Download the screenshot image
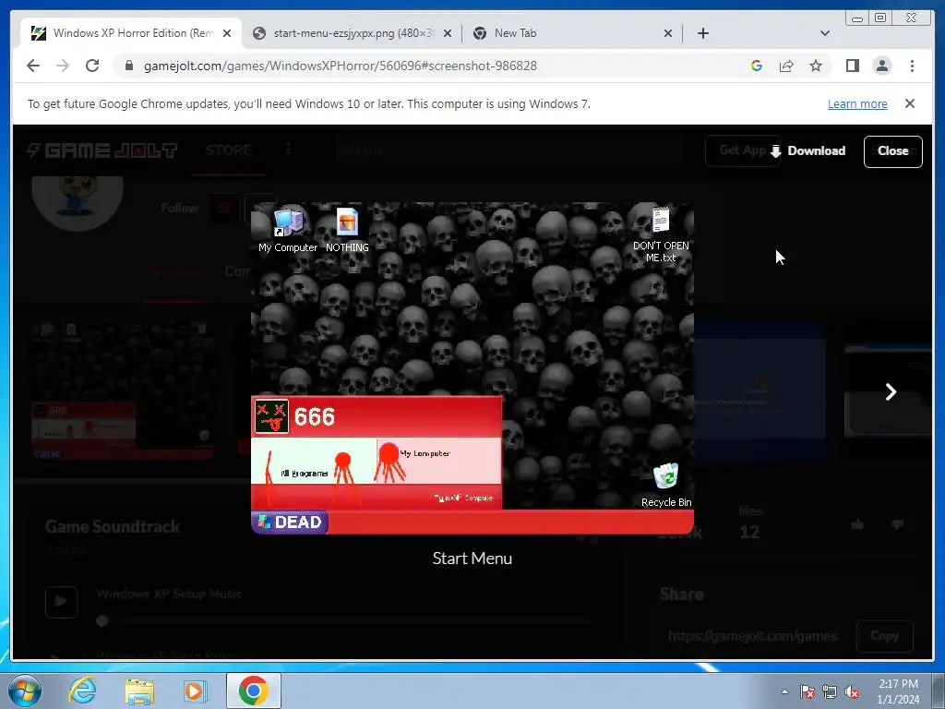The height and width of the screenshot is (709, 945). (x=807, y=150)
